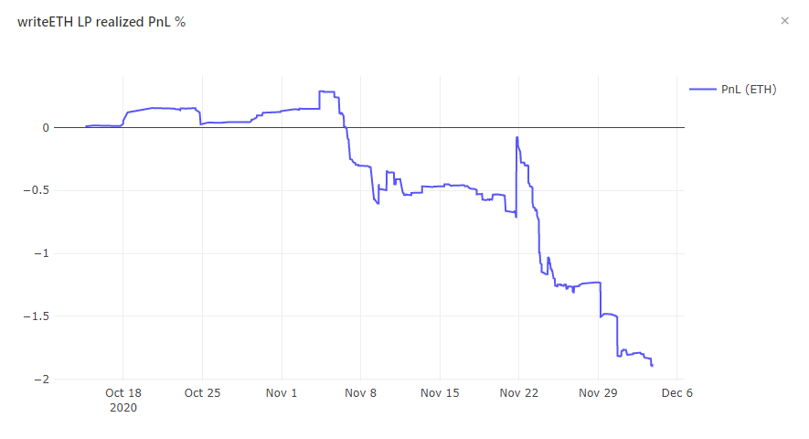This screenshot has height=439, width=809.
Task: Click the chart title writeETH LP realized PnL %
Action: click(101, 22)
